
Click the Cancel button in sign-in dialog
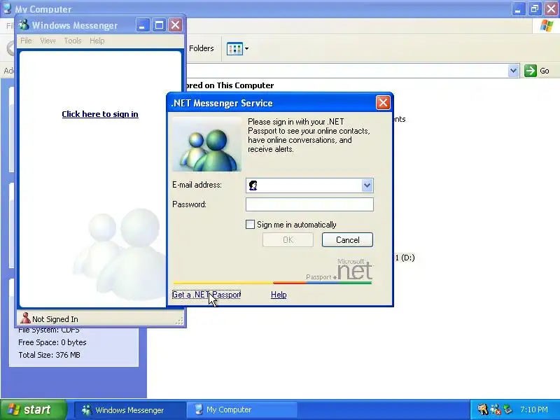pyautogui.click(x=347, y=239)
